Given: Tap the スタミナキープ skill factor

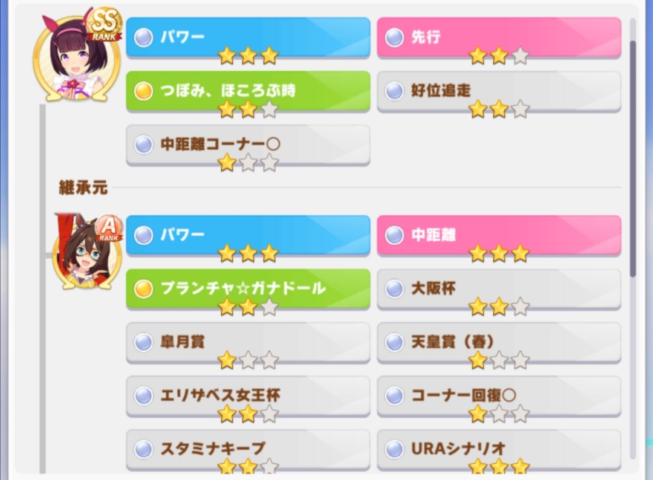Looking at the screenshot, I should coord(249,450).
